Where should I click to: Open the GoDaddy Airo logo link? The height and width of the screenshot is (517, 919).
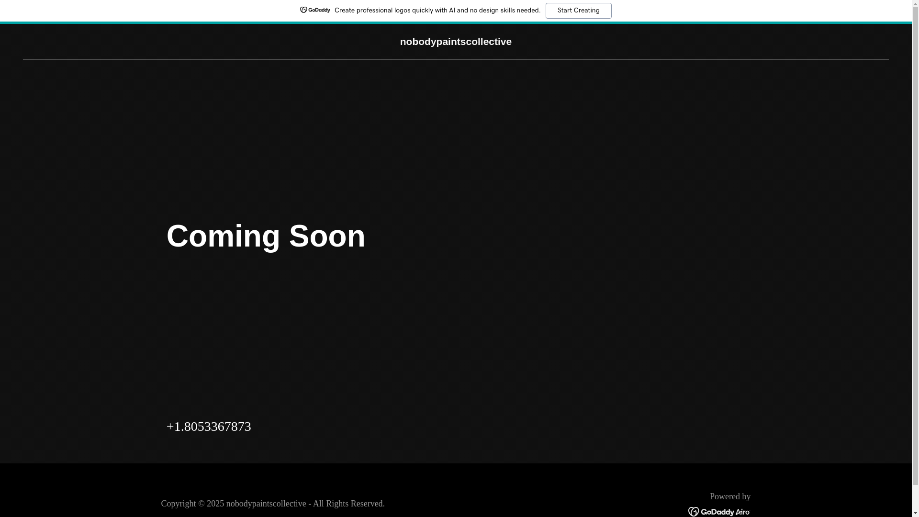coord(719,511)
